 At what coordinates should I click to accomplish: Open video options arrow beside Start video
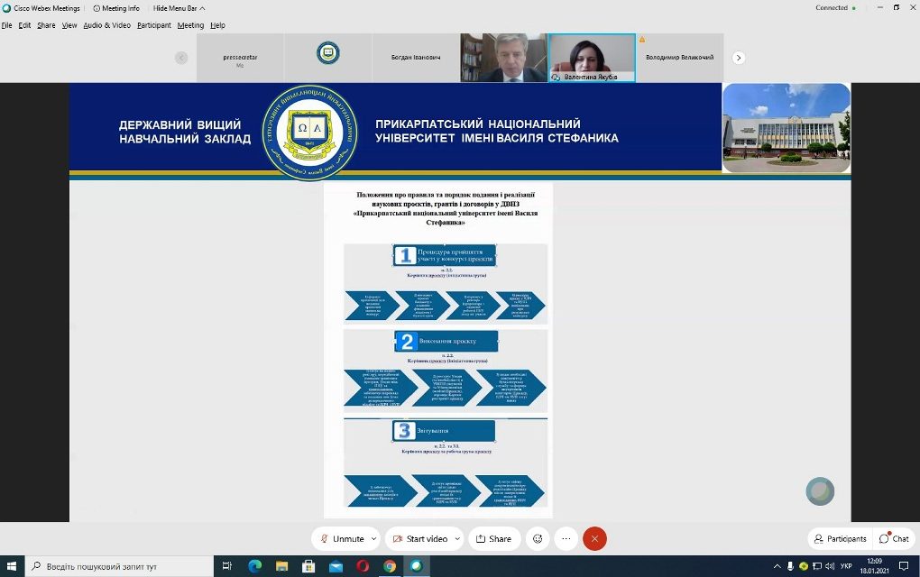click(x=457, y=539)
